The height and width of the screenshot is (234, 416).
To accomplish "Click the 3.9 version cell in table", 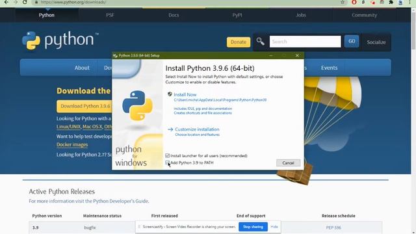I will [x=36, y=227].
